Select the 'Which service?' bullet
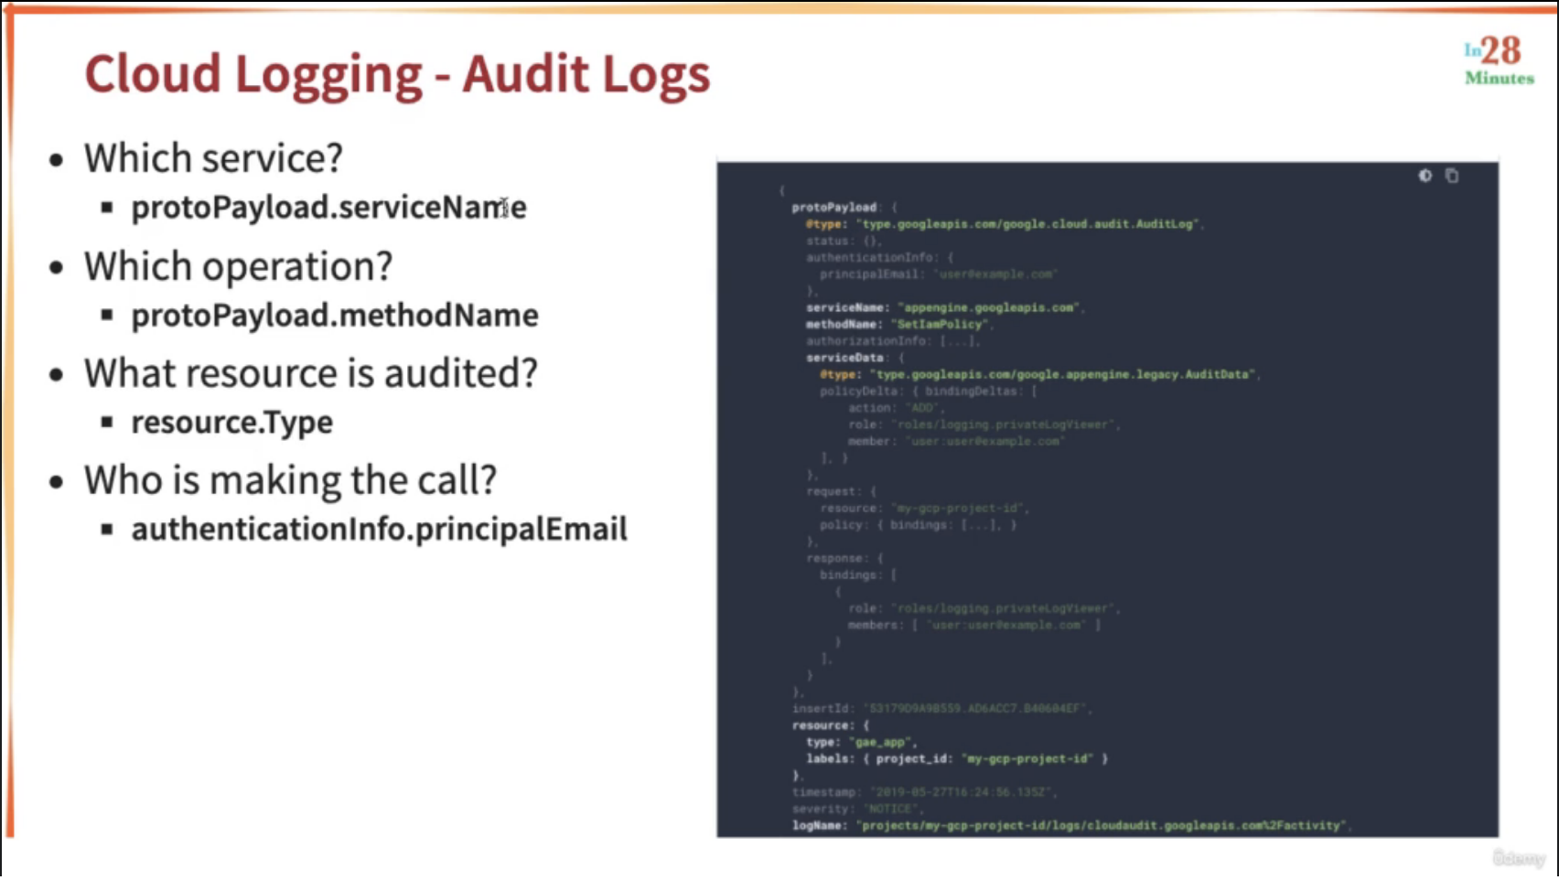The width and height of the screenshot is (1559, 880). (x=213, y=158)
